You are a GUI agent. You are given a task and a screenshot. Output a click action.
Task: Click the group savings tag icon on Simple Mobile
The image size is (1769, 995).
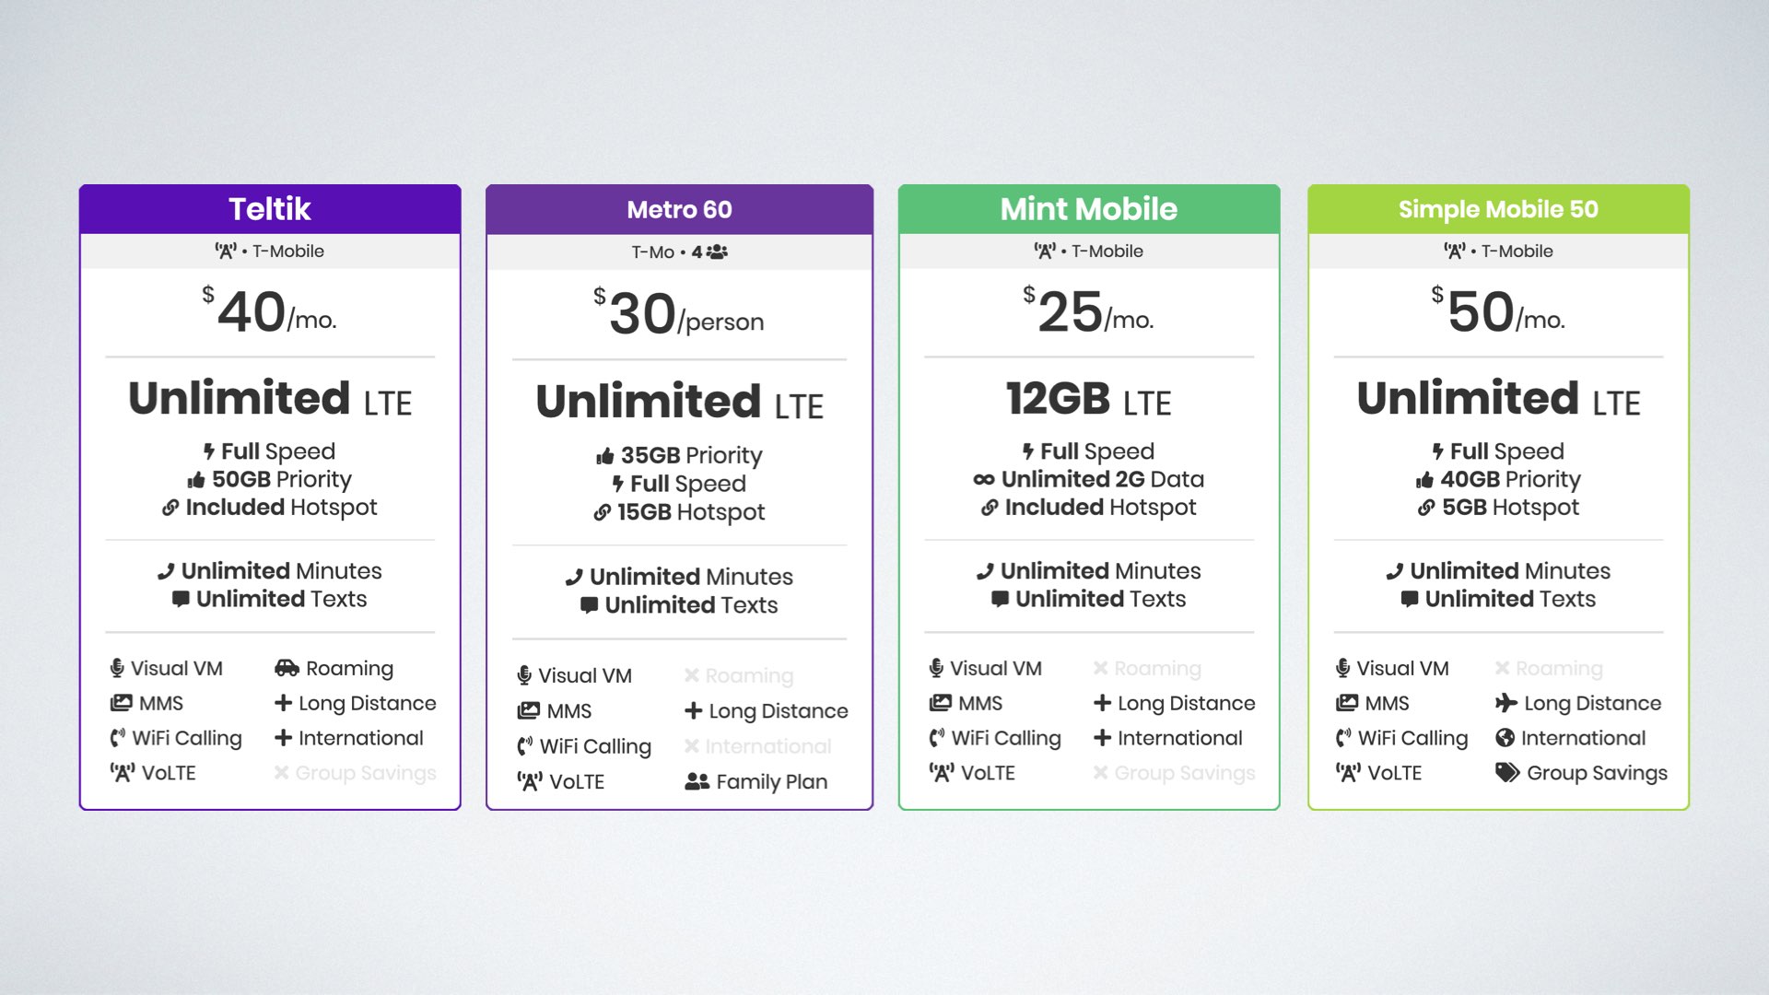(x=1509, y=773)
